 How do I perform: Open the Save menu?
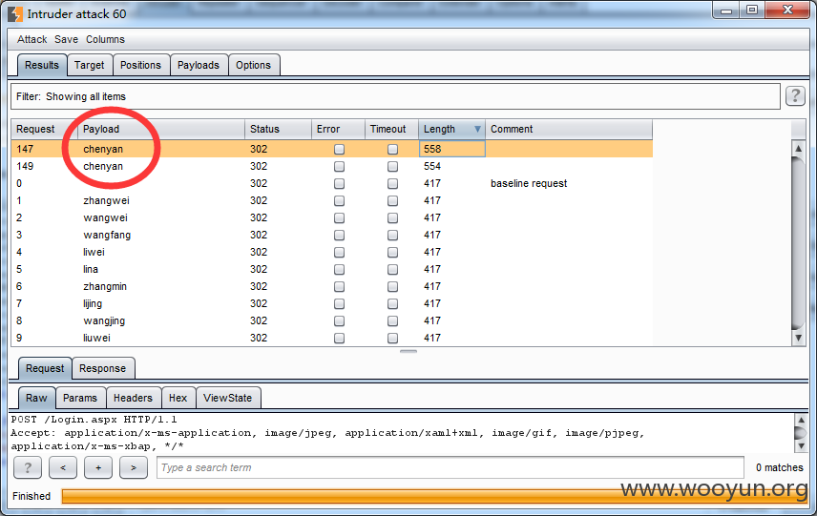pos(66,39)
